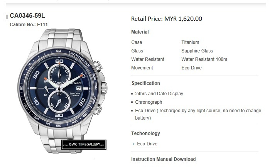270x167 pixels.
Task: Click the Calibre No. E111 text
Action: click(x=29, y=25)
